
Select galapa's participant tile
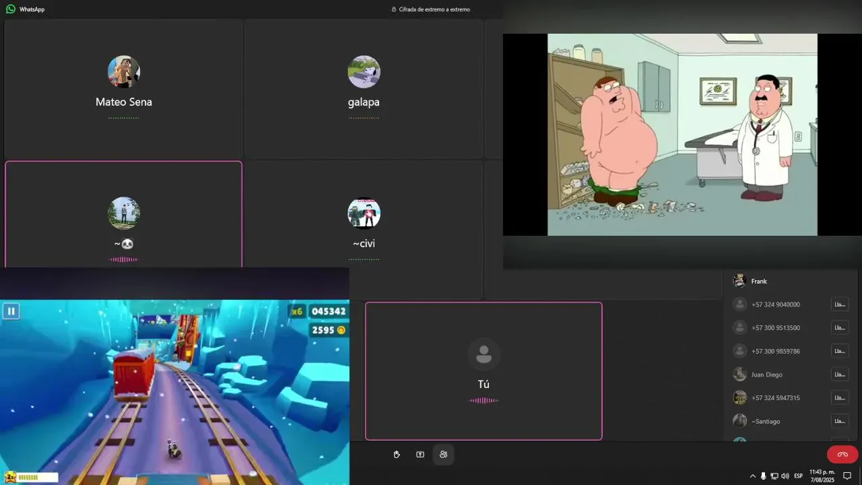point(364,88)
